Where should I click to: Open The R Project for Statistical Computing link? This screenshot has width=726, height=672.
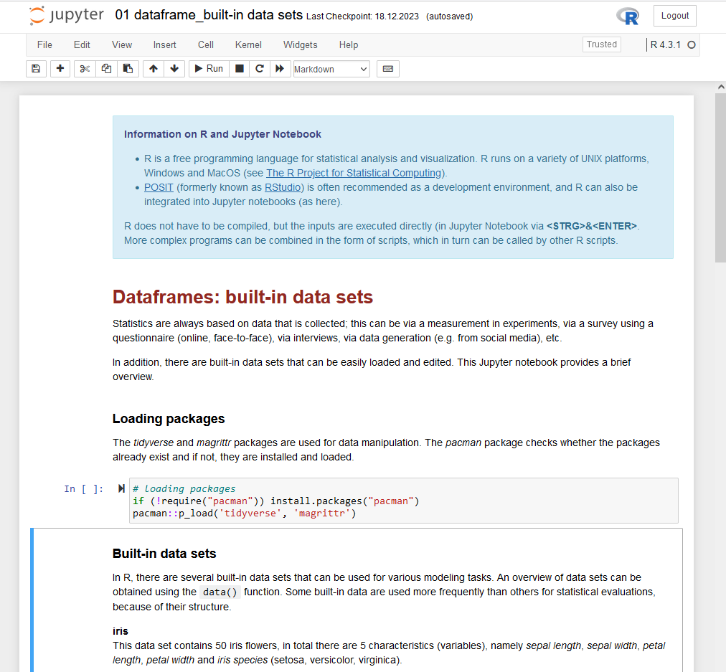click(354, 173)
